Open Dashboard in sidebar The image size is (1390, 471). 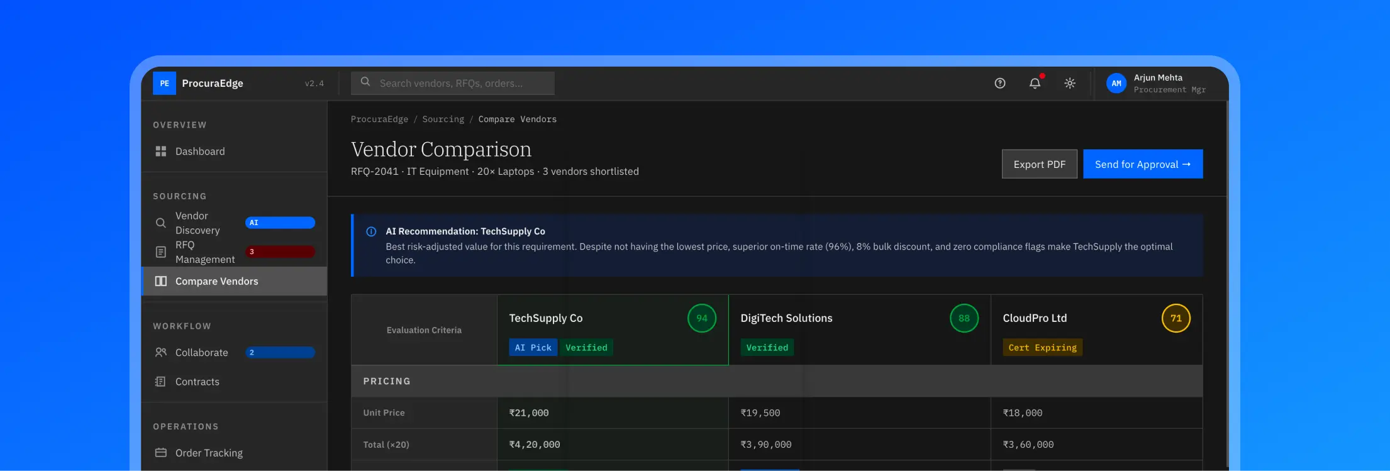[234, 152]
